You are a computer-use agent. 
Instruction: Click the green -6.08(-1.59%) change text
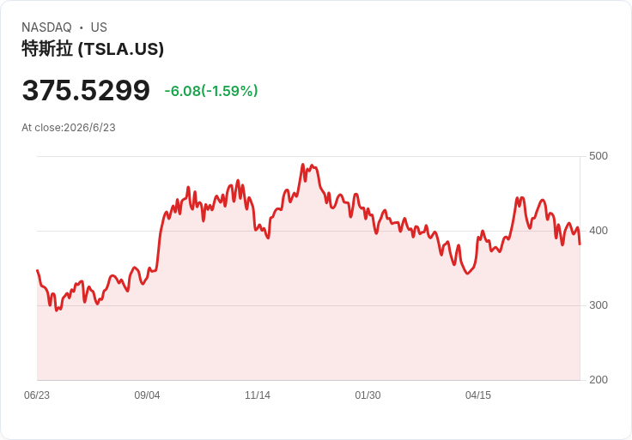(211, 91)
